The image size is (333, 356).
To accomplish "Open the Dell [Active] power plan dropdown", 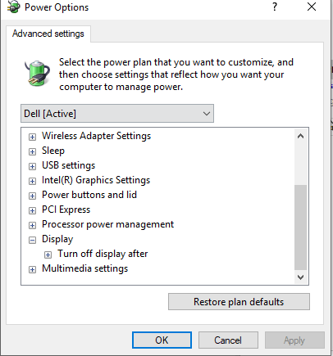I will pos(117,113).
